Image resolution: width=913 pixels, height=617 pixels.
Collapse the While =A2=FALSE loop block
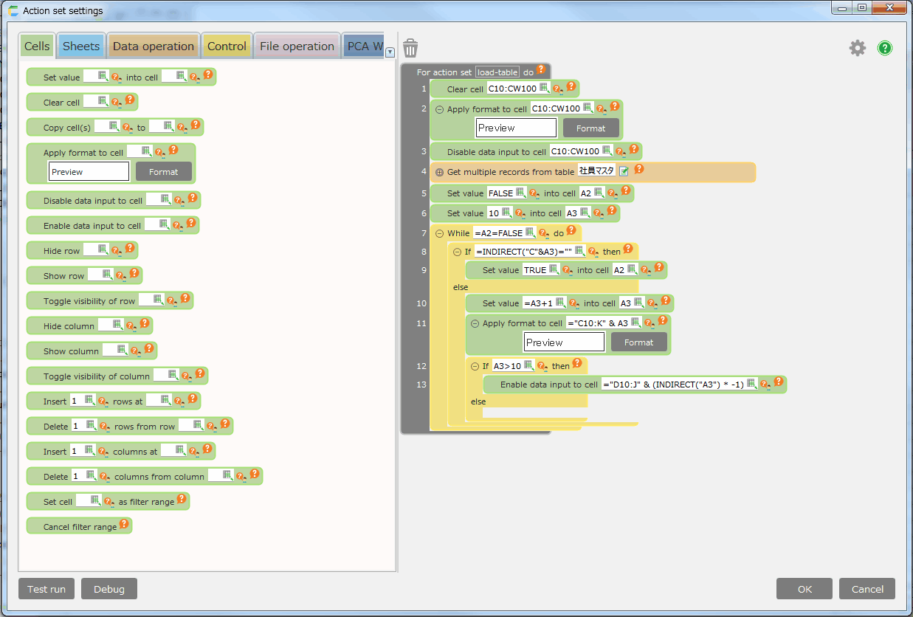pos(439,233)
